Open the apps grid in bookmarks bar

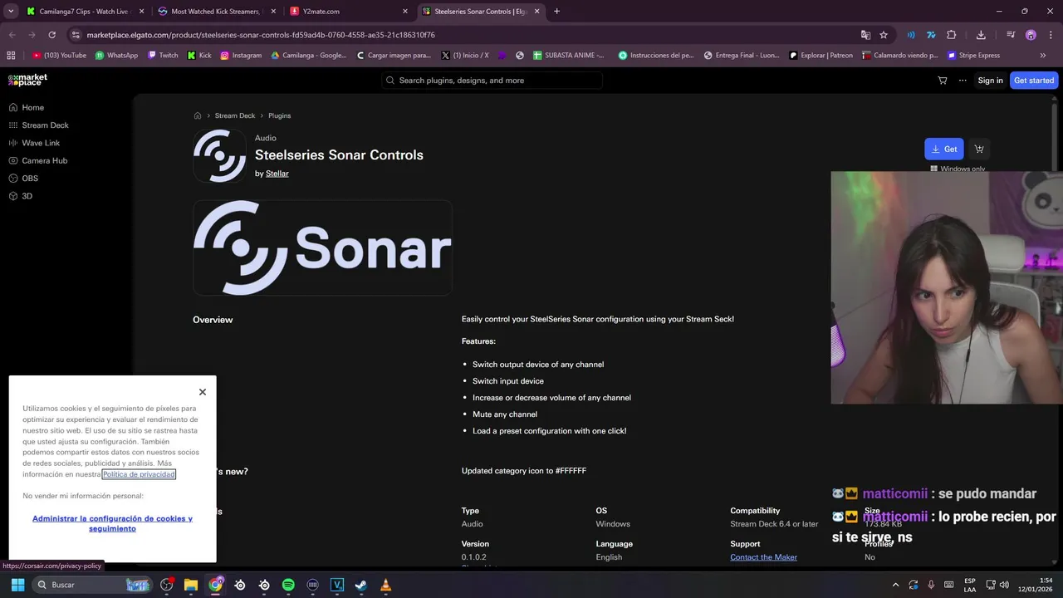coord(11,56)
